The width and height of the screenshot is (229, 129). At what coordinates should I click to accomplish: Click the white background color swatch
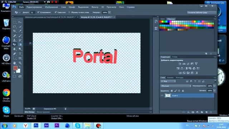(x=19, y=71)
